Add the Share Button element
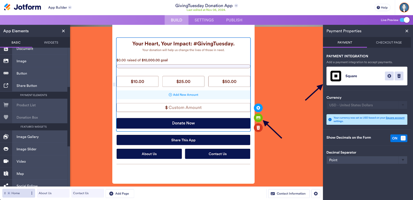Viewport: 413px width, 200px height. 27,86
